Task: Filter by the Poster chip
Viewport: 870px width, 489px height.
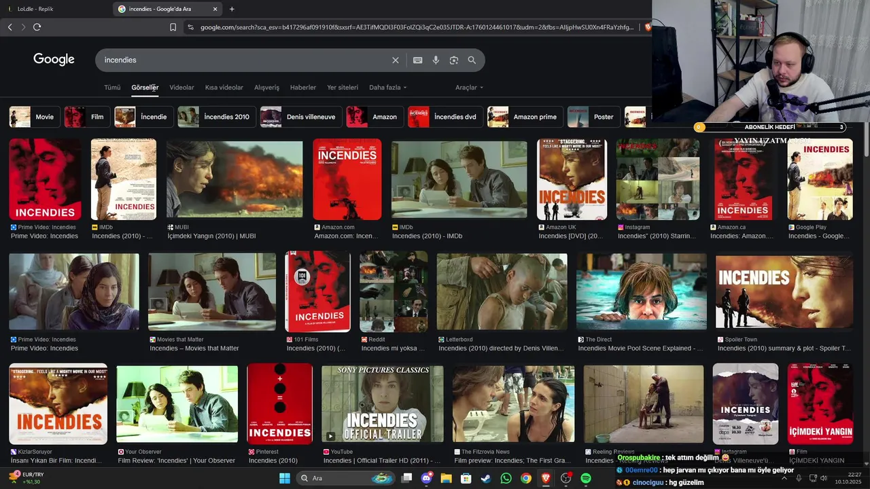Action: tap(594, 117)
